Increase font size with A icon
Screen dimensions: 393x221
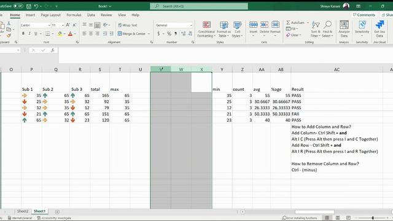[x=68, y=25]
